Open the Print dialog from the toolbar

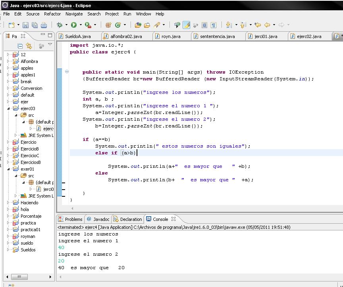click(x=44, y=25)
